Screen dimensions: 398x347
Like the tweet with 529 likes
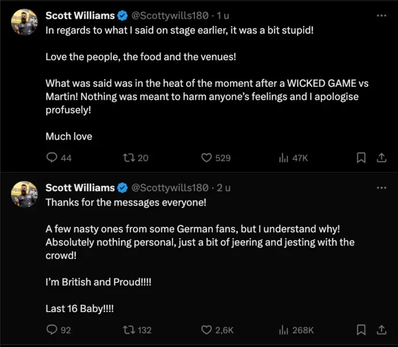coord(208,157)
